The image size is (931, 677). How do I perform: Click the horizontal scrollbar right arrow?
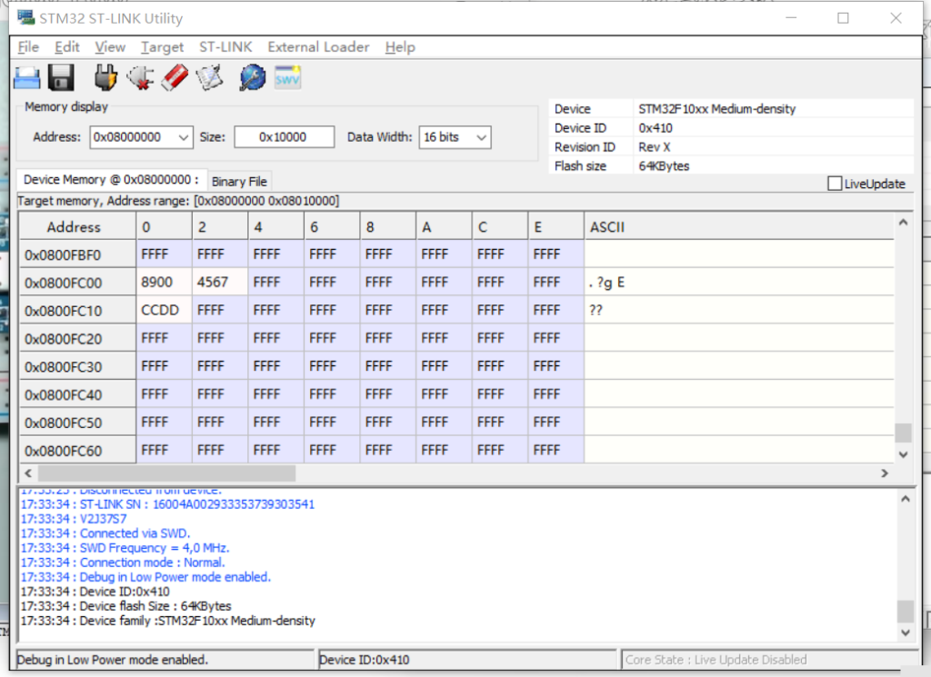point(885,473)
